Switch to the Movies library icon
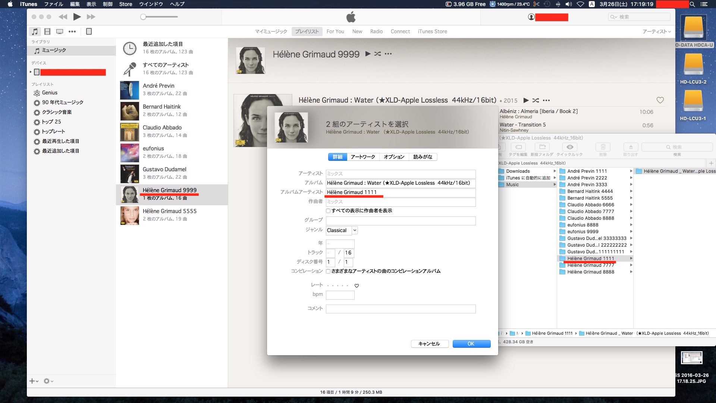 click(47, 32)
